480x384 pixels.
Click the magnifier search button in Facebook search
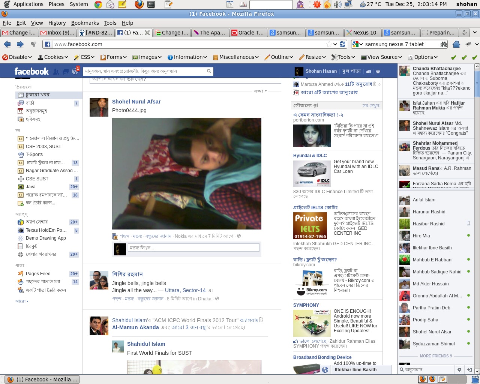(x=209, y=71)
